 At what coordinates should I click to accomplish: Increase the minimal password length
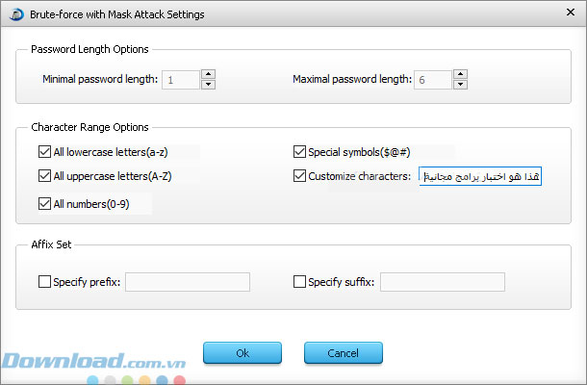point(208,73)
